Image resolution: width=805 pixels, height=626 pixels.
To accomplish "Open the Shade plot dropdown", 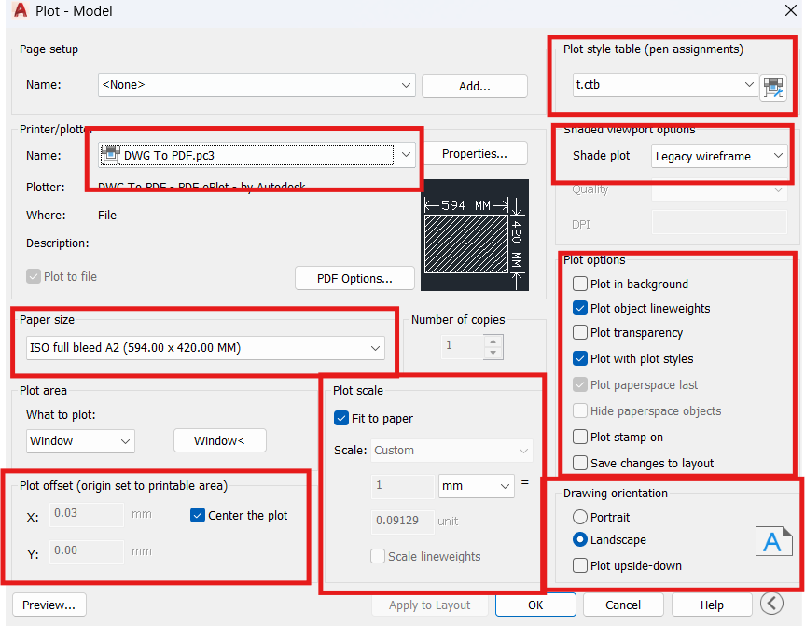I will pos(778,157).
